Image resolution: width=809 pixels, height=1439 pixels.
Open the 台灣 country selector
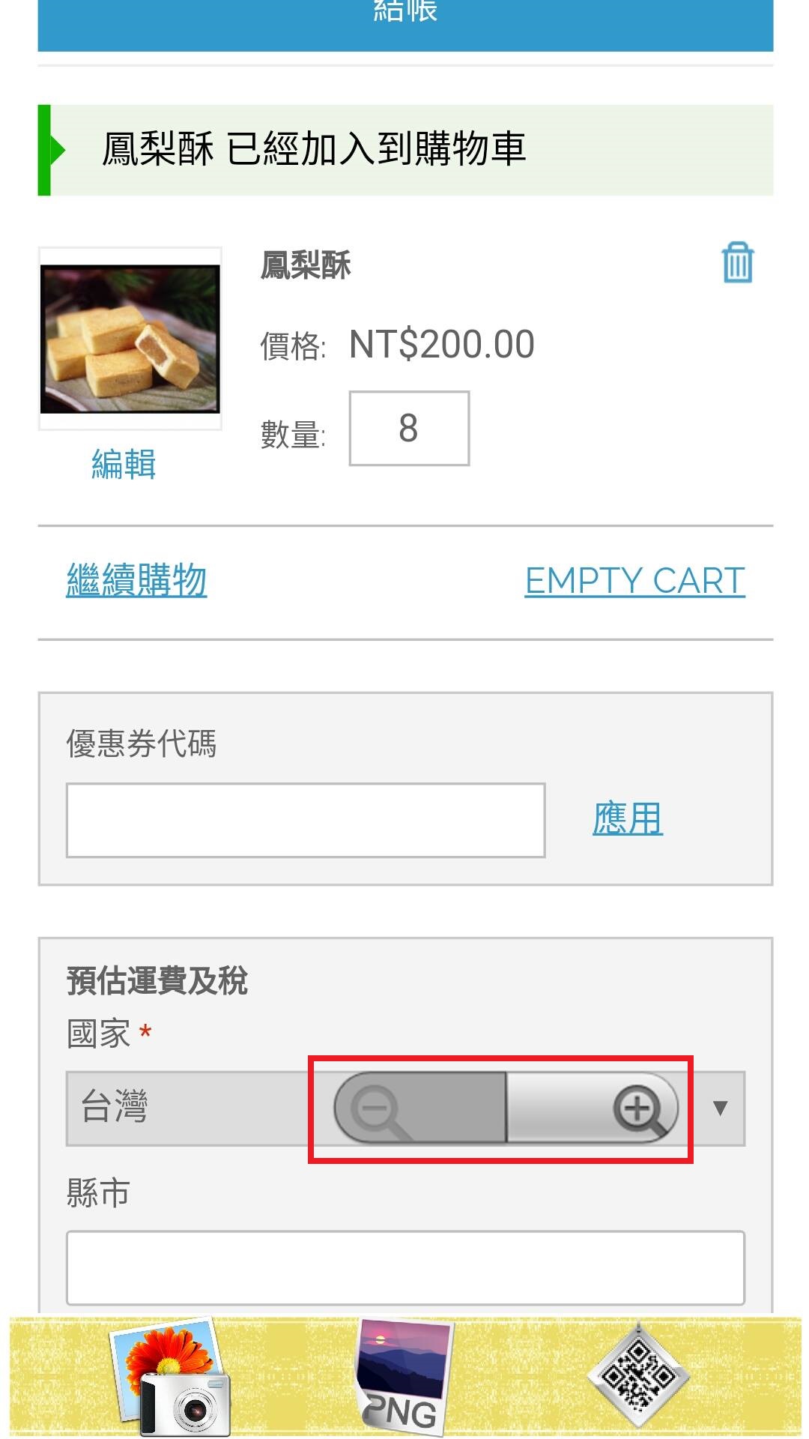187,1108
